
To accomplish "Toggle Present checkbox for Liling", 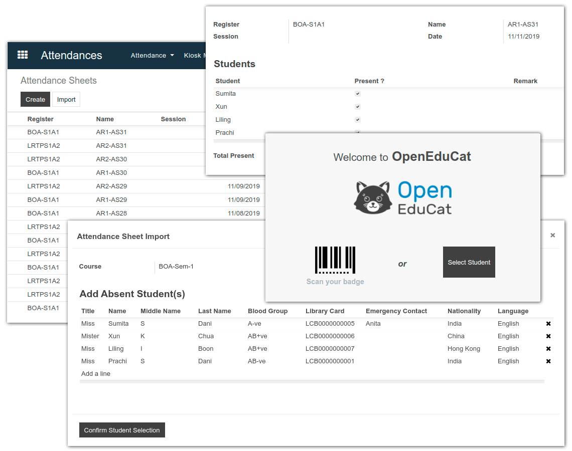I will tap(357, 120).
